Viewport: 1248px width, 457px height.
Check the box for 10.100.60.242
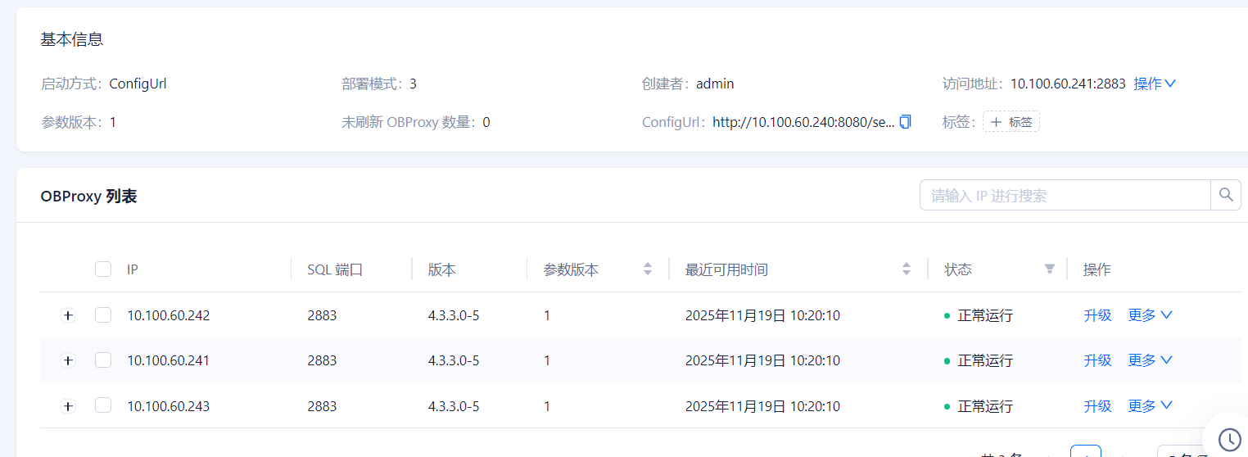103,315
